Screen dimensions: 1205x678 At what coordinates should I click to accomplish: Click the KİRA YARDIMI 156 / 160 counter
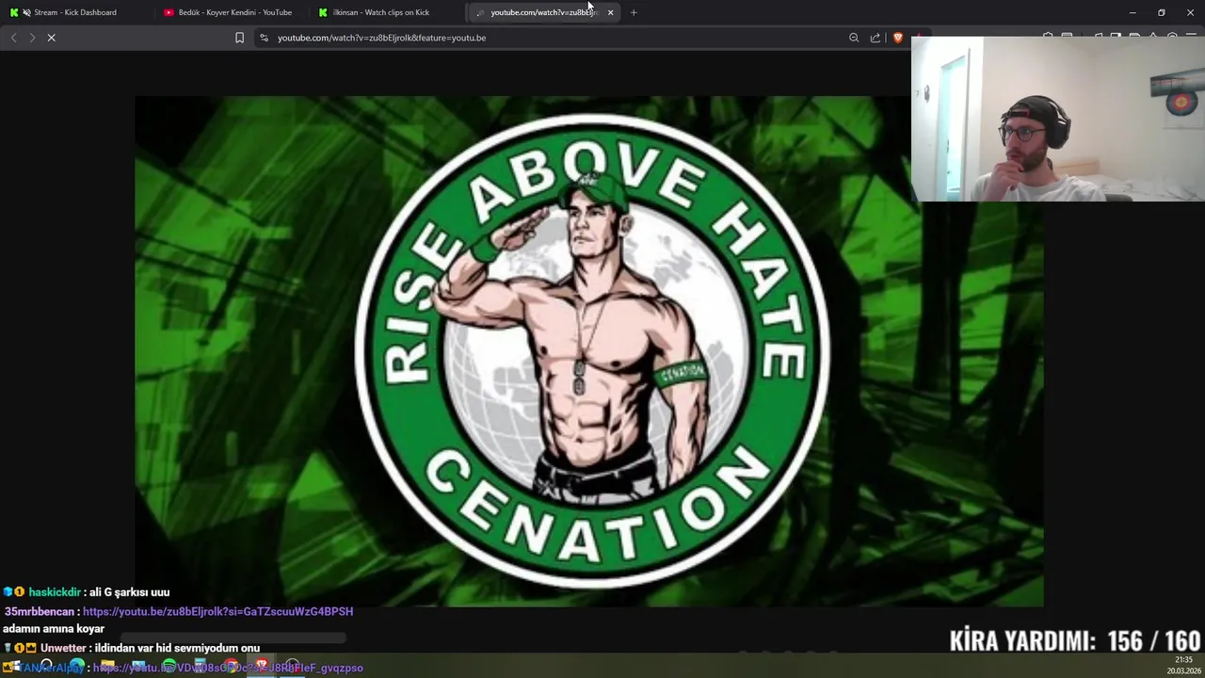(1074, 641)
